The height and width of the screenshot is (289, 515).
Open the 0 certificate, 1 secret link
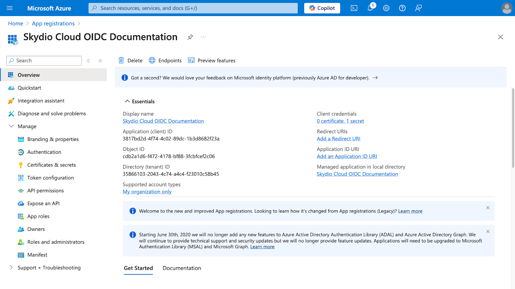click(340, 121)
